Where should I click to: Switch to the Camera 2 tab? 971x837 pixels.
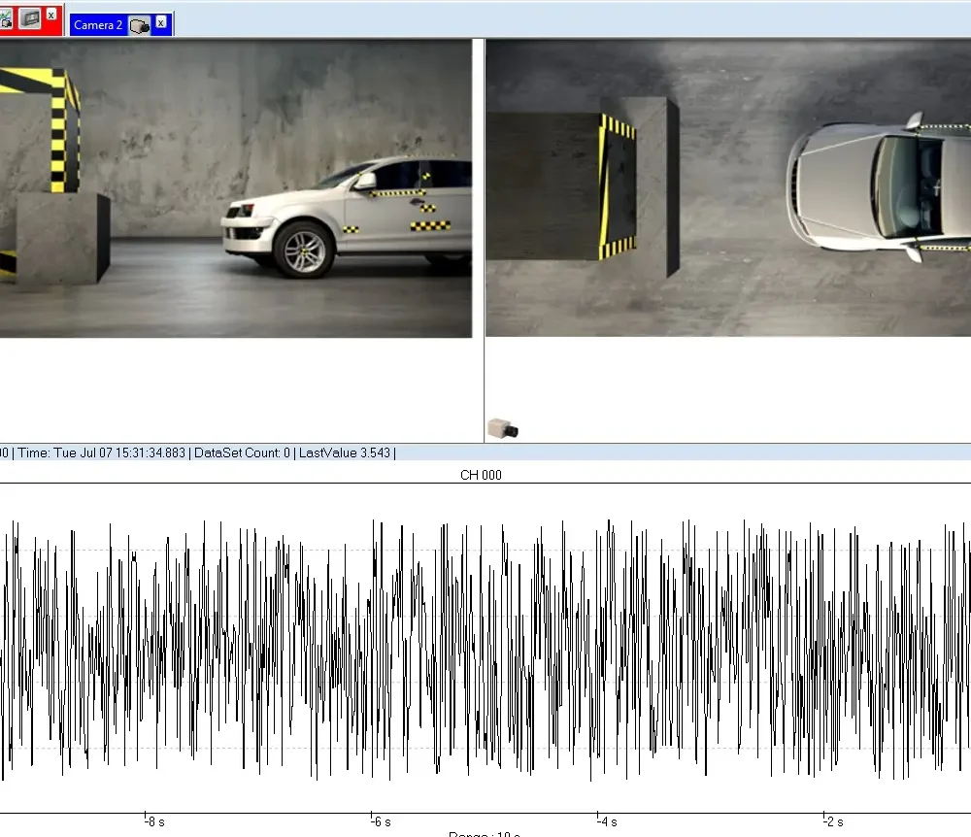[98, 25]
